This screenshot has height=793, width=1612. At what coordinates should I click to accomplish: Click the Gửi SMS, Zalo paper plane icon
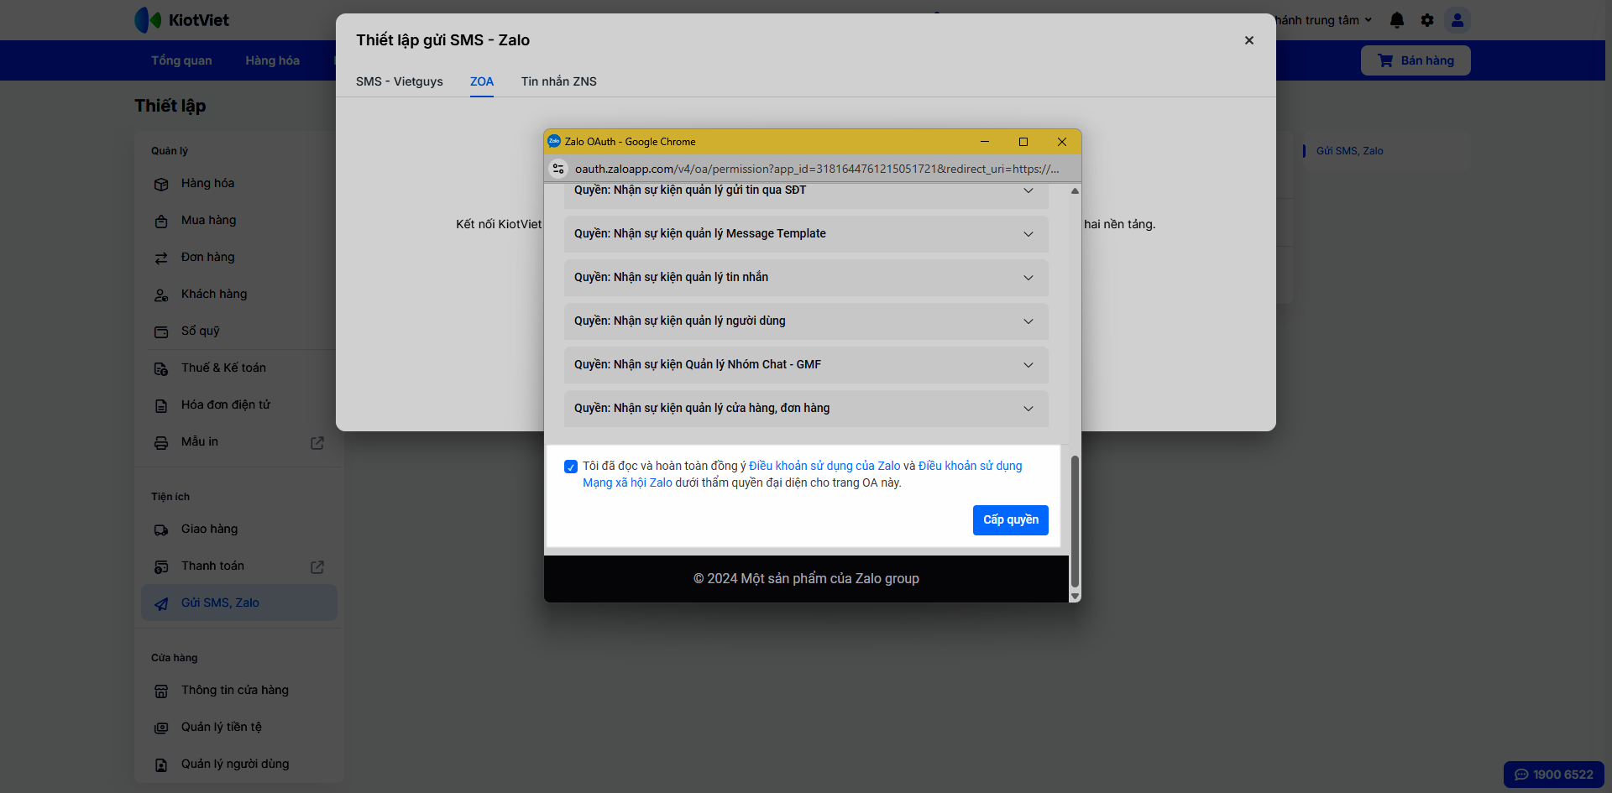(x=161, y=603)
